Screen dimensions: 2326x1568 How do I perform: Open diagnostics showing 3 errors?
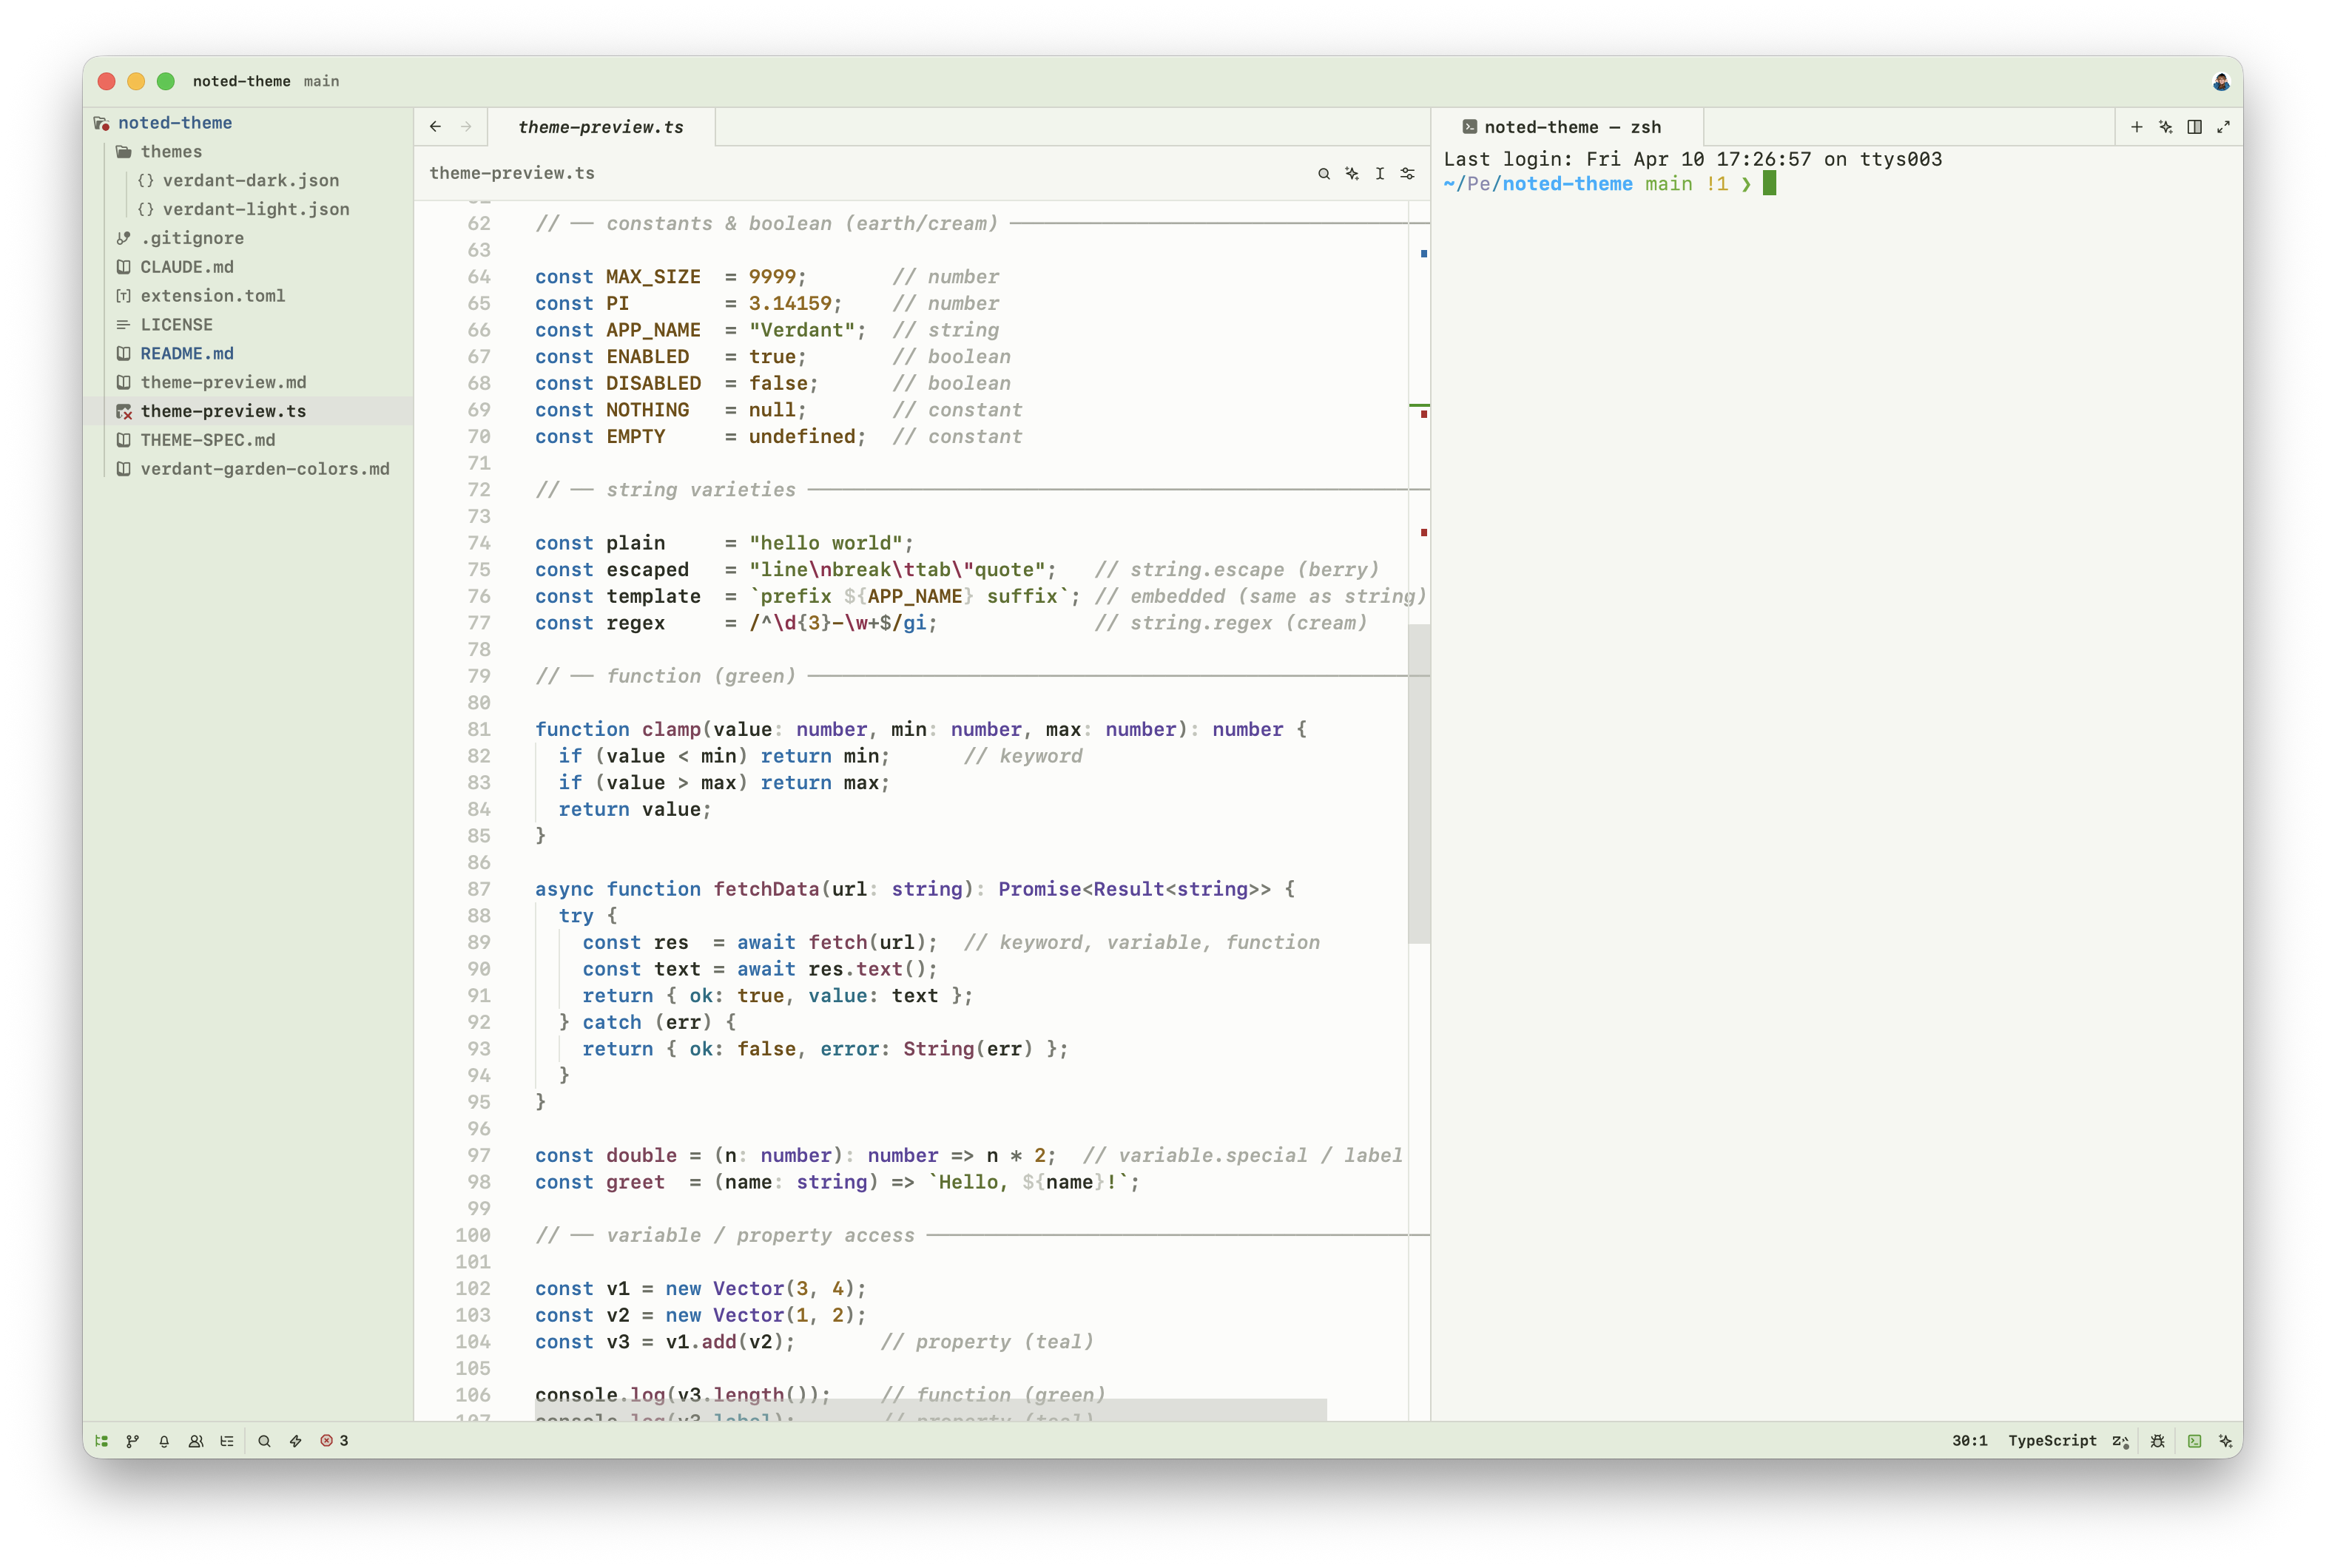[334, 1440]
